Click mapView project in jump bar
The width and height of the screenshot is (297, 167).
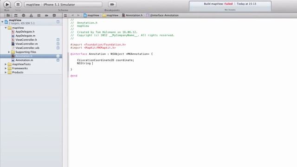click(x=91, y=15)
